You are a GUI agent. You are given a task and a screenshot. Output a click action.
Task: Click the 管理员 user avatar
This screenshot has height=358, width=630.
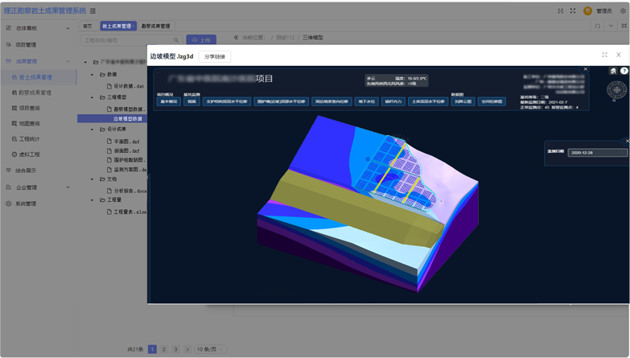[x=587, y=11]
